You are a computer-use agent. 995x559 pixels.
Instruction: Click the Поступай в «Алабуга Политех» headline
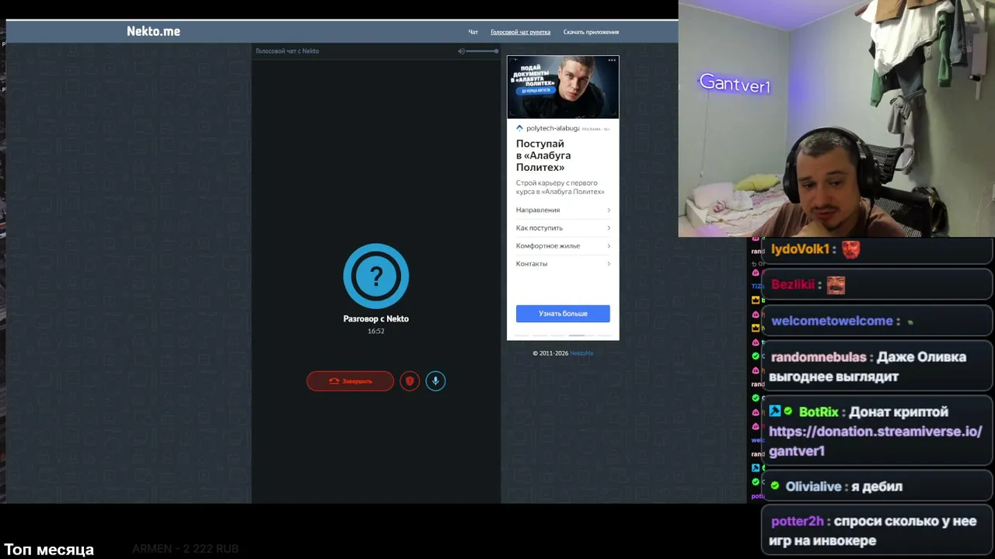(543, 155)
